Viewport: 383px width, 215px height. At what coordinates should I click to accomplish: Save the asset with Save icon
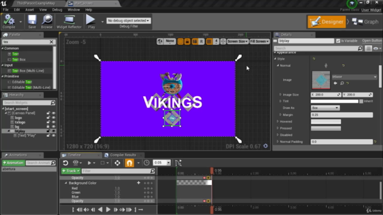click(x=32, y=21)
